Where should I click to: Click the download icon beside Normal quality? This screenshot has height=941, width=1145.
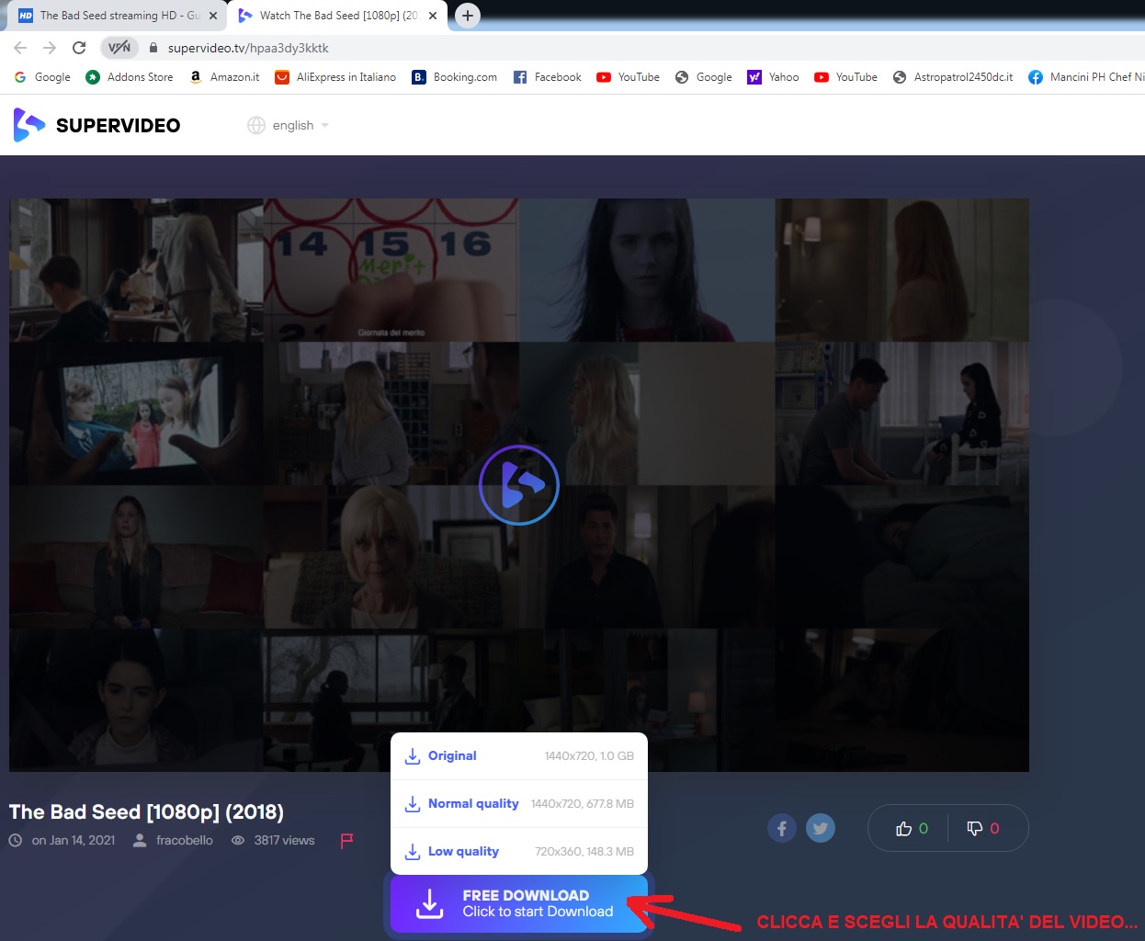413,804
